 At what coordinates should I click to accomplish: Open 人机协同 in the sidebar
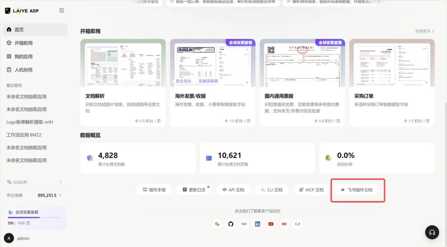tap(35, 70)
